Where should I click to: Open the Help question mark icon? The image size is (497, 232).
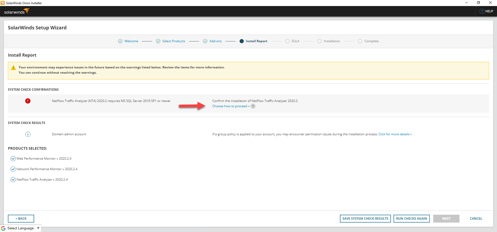(482, 11)
